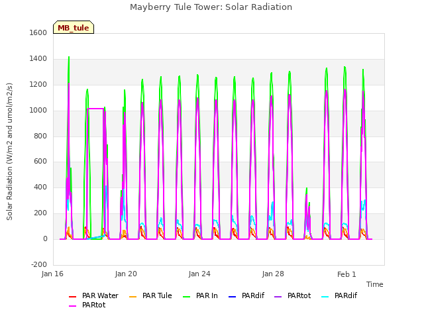Click the flat-topped magenta plateau near Jan 18
424x318 pixels.
point(95,109)
